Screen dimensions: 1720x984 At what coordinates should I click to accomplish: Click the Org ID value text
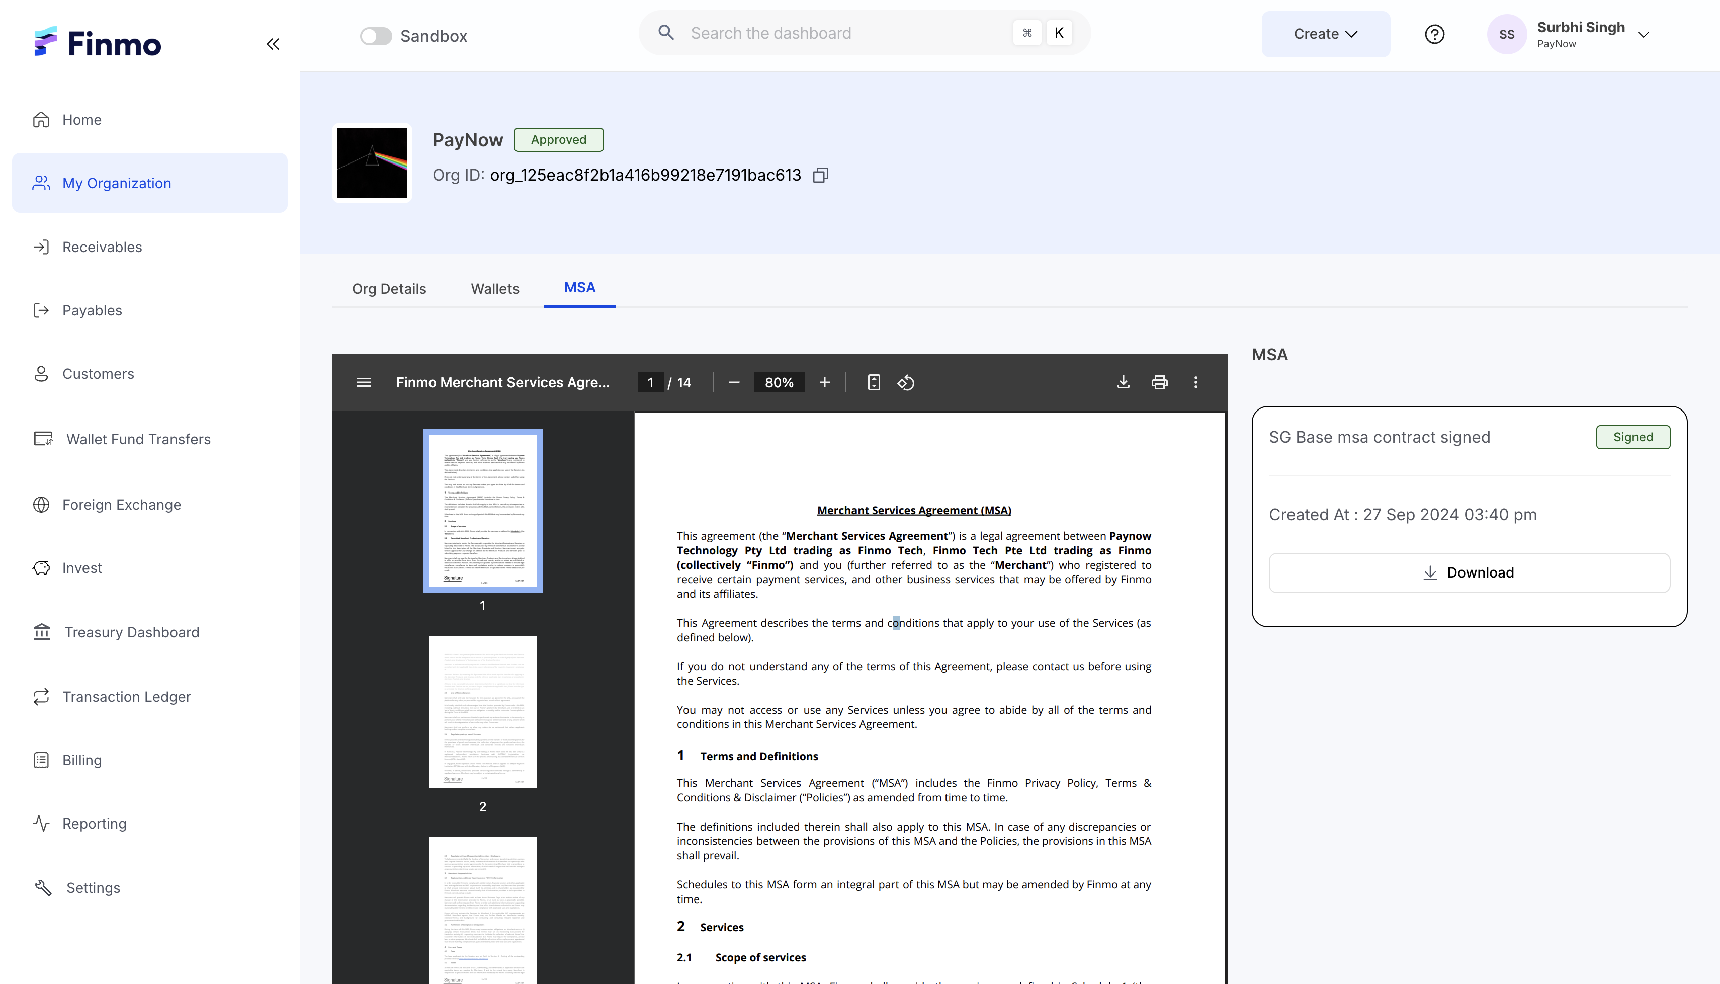click(645, 175)
